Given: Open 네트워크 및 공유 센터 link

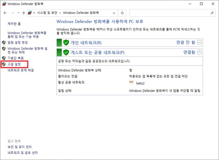Looking at the screenshot, I should 23,153.
